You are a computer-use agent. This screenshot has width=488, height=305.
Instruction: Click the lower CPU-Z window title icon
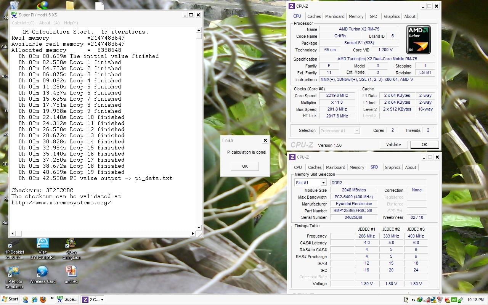pyautogui.click(x=292, y=157)
